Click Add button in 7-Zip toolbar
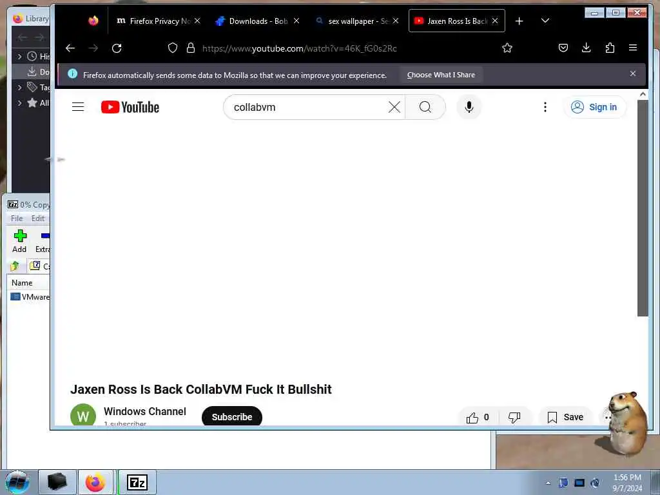The width and height of the screenshot is (660, 495). click(19, 241)
